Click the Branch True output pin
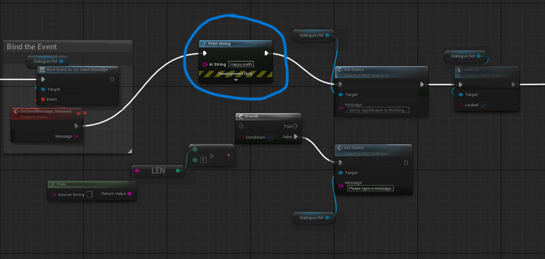The width and height of the screenshot is (545, 259). tap(296, 126)
